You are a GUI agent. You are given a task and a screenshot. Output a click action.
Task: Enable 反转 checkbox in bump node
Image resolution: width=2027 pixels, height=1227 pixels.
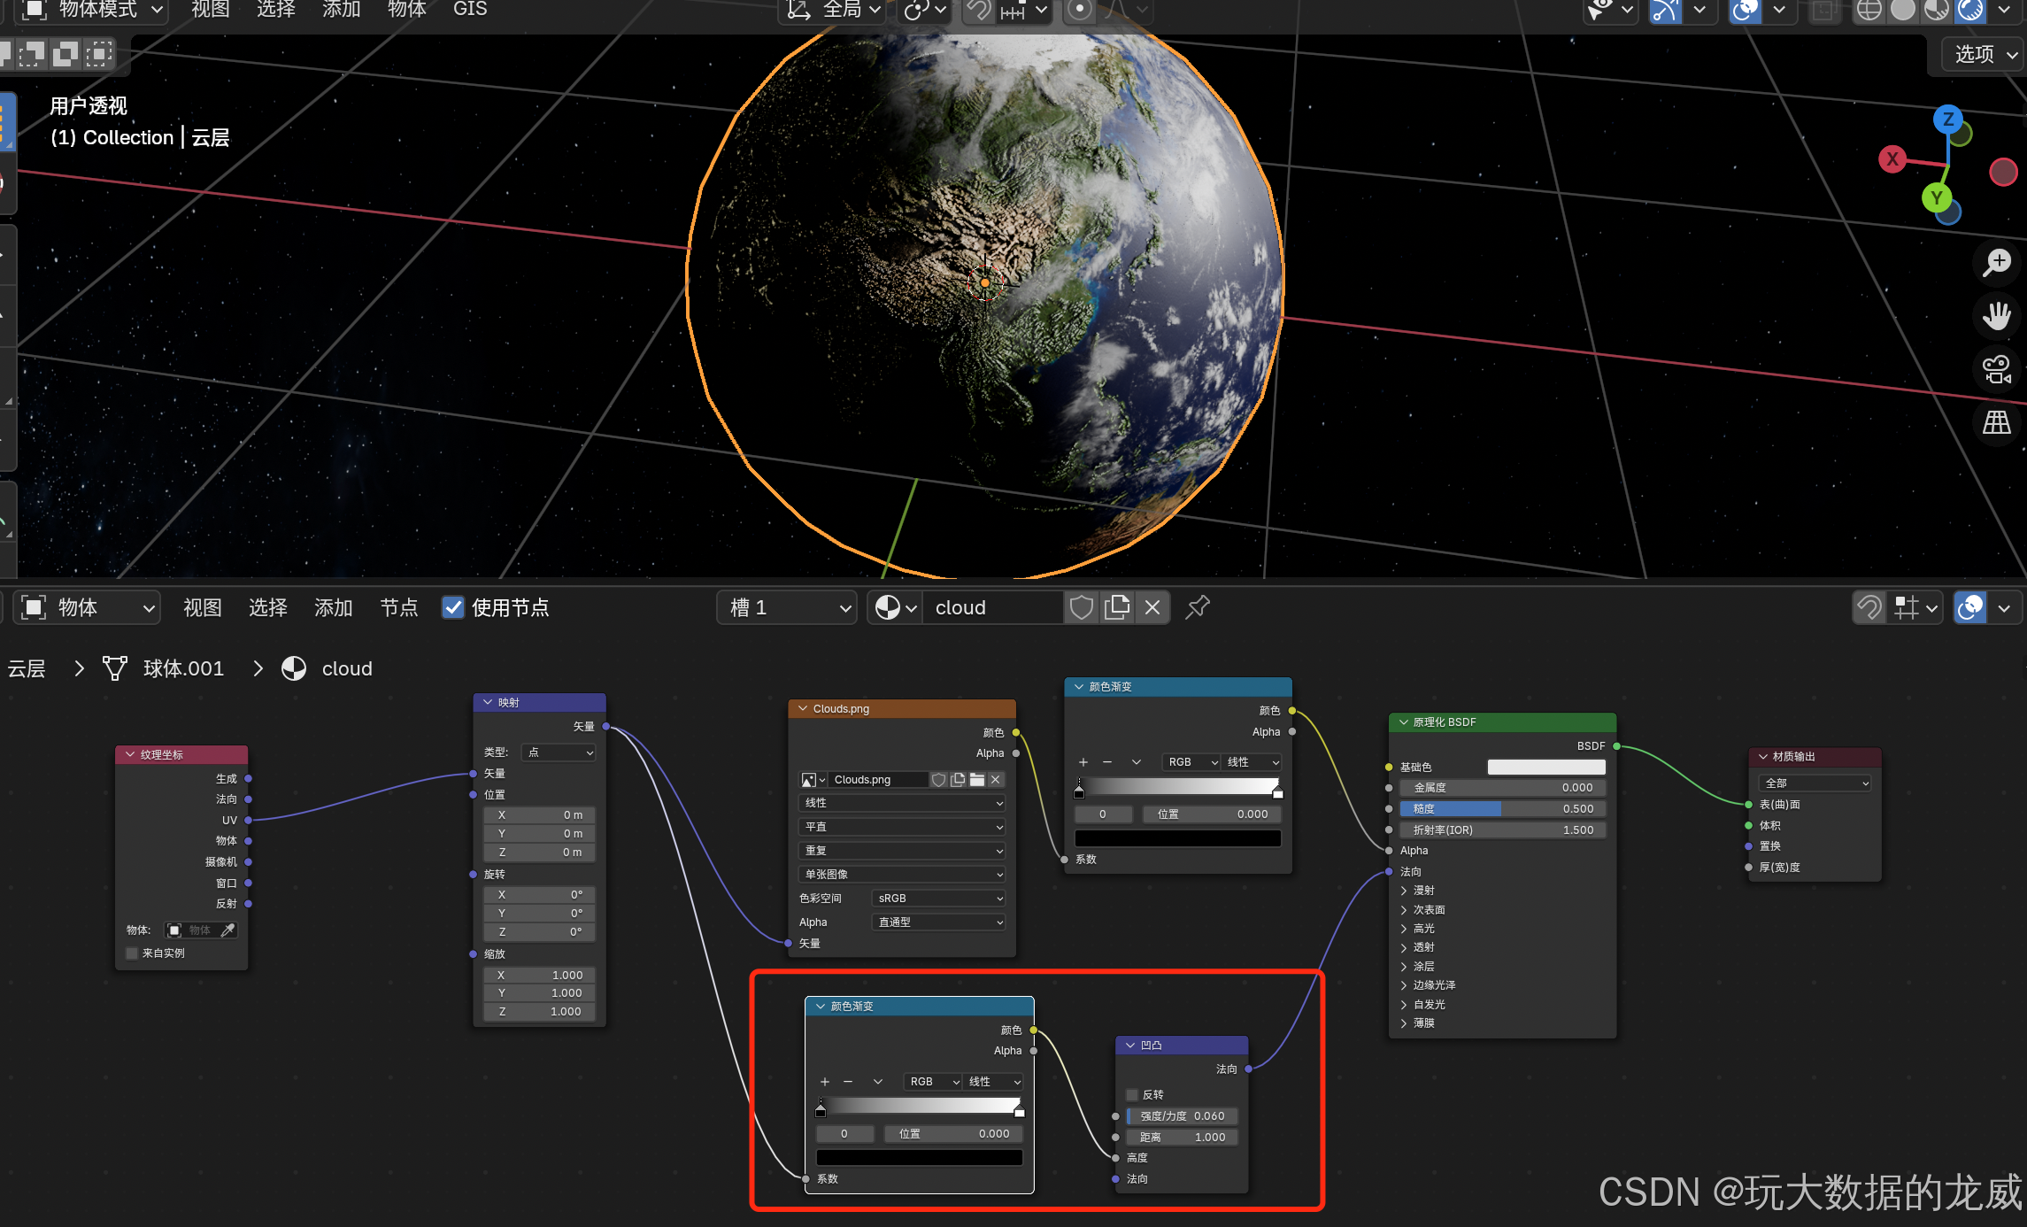coord(1132,1094)
